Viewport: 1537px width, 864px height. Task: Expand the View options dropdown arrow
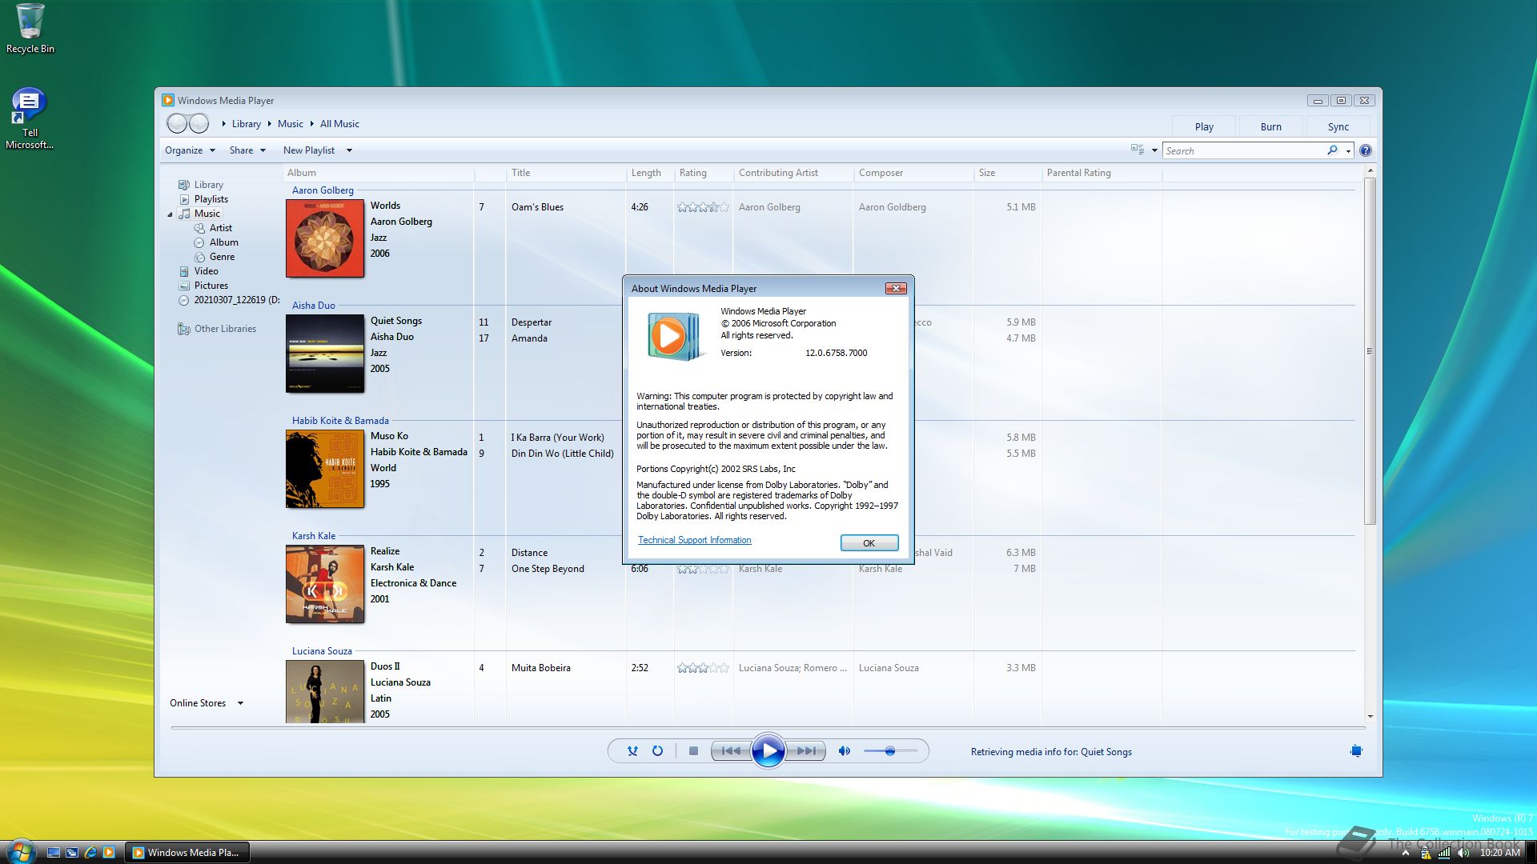tap(1154, 150)
